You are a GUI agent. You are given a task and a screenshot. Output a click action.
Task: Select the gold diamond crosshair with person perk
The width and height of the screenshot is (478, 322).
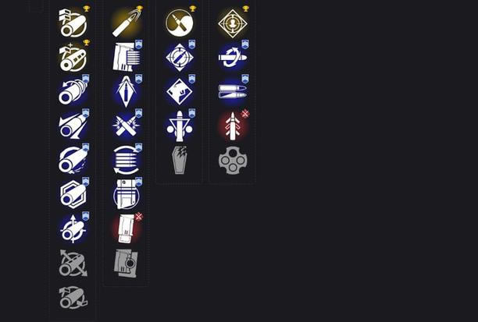233,23
